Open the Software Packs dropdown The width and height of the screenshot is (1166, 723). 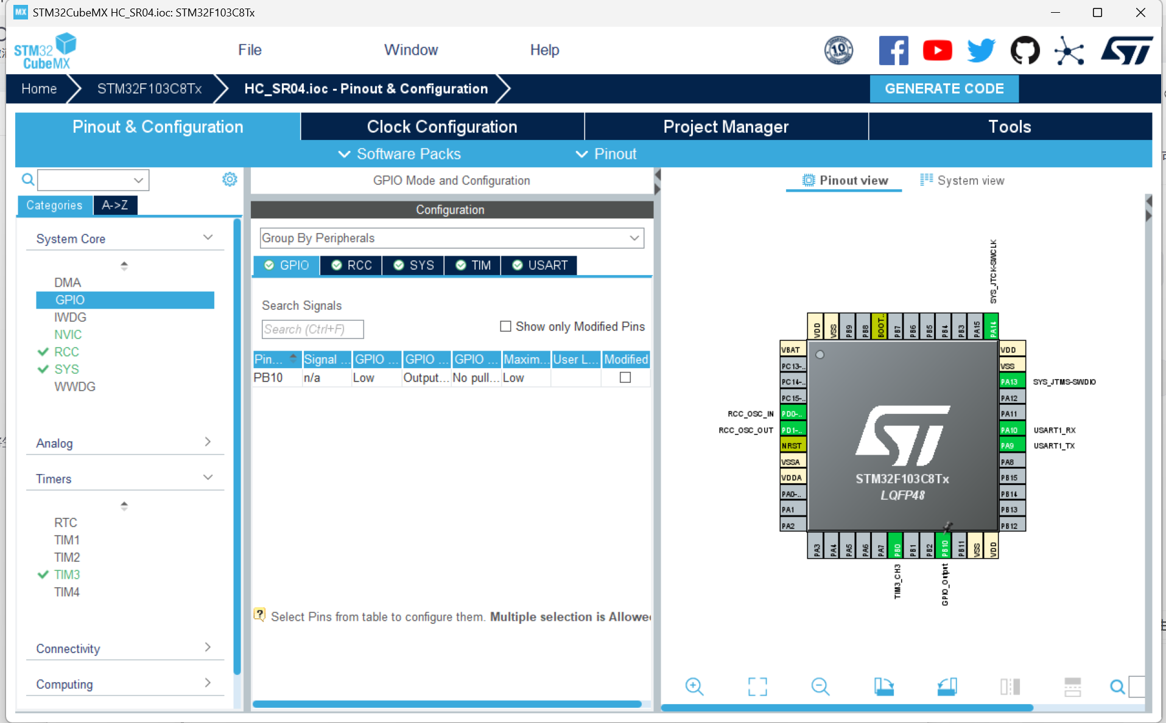399,154
